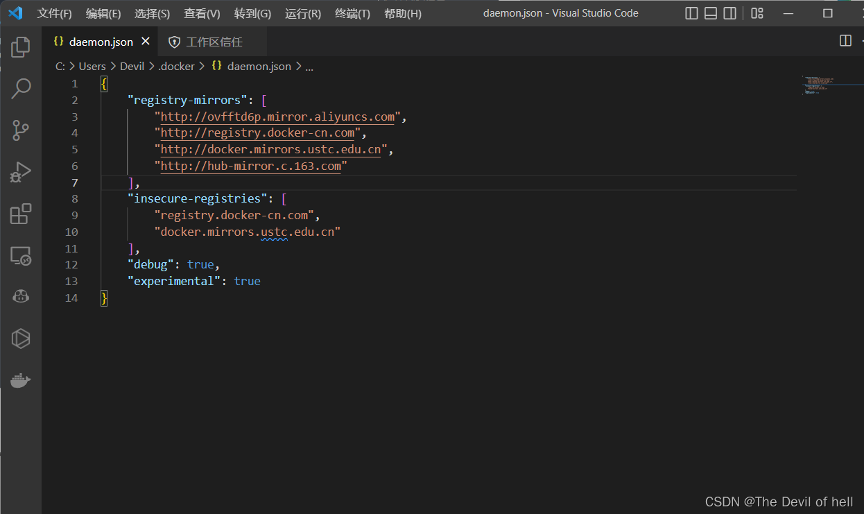Click the true value after "experimental"
The height and width of the screenshot is (514, 864).
click(248, 282)
